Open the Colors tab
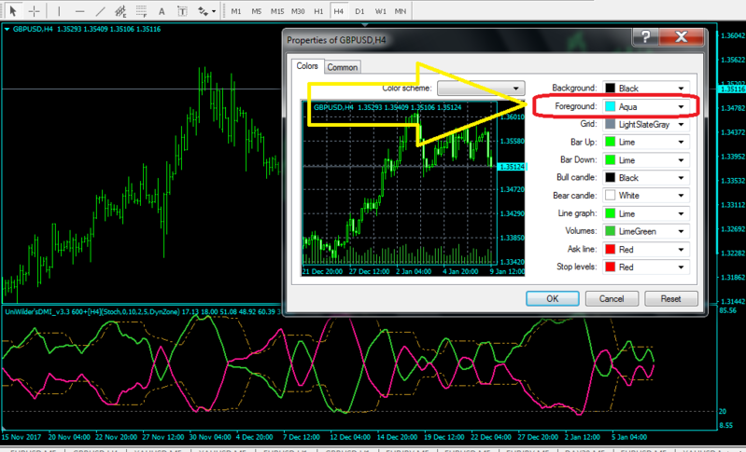This screenshot has width=746, height=452. pyautogui.click(x=307, y=66)
